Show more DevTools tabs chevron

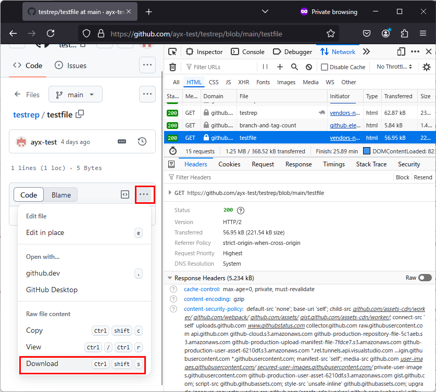pyautogui.click(x=367, y=52)
